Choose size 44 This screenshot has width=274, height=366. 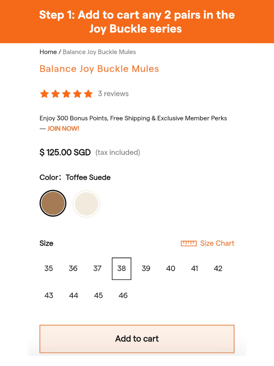(x=73, y=295)
